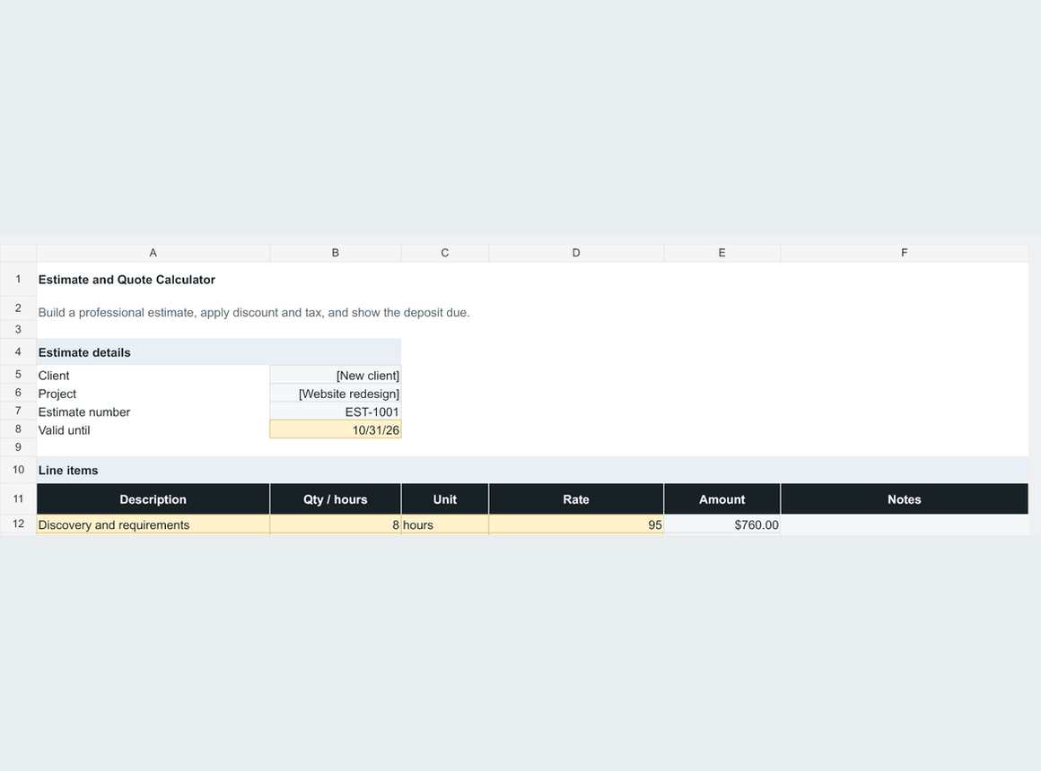Click the Estimate and Quote Calculator title
This screenshot has width=1041, height=771.
pos(127,280)
